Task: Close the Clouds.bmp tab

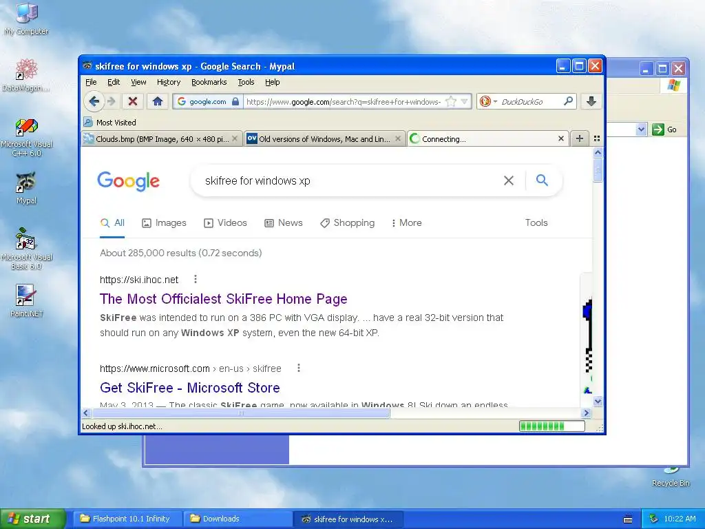Action: pyautogui.click(x=234, y=138)
